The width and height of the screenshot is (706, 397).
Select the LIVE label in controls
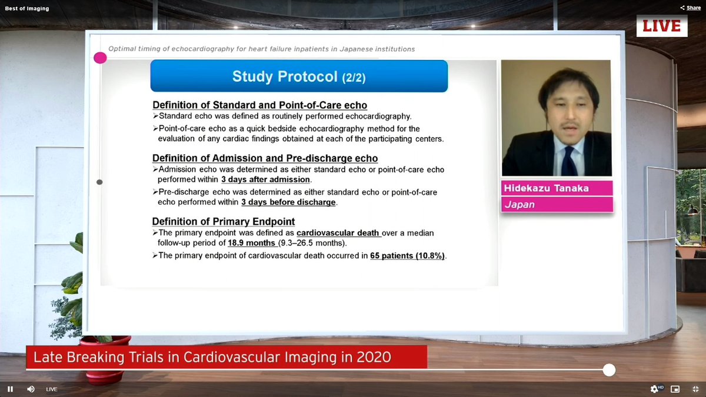(51, 389)
